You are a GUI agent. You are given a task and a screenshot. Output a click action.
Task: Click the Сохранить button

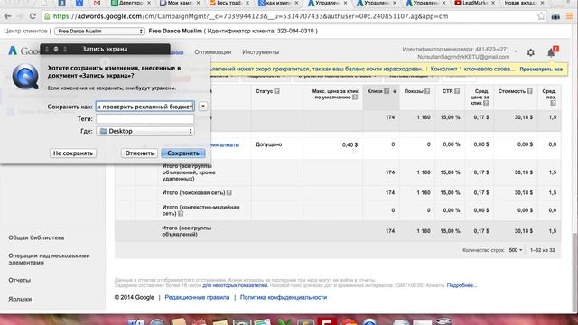click(183, 153)
